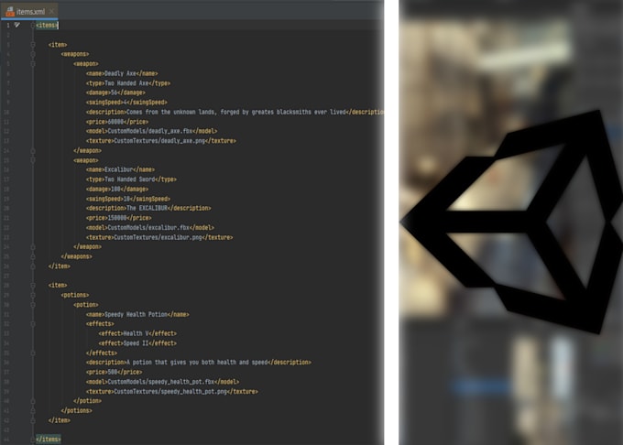The image size is (623, 445).
Task: Collapse the <weapons> fold marker
Action: point(33,54)
